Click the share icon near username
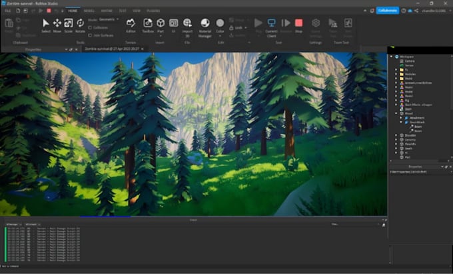453x274 pixels. [416, 11]
